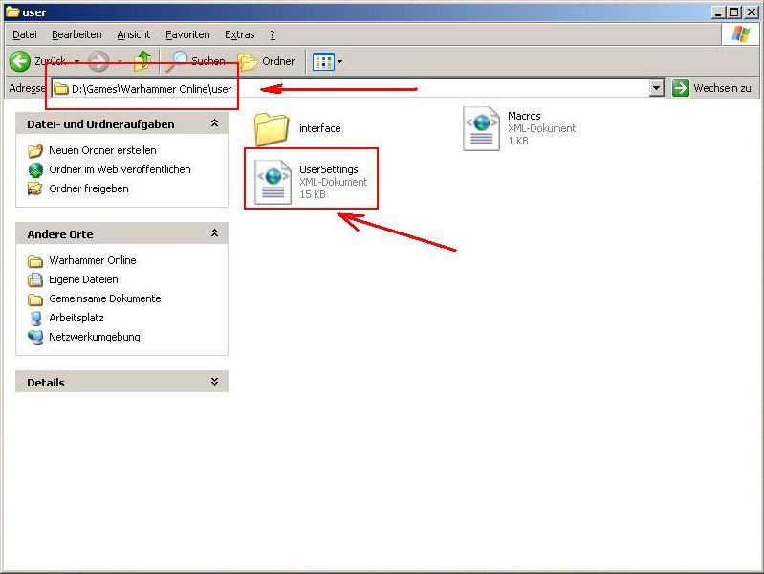The image size is (764, 574).
Task: Select the Macros XML file icon
Action: tap(481, 128)
